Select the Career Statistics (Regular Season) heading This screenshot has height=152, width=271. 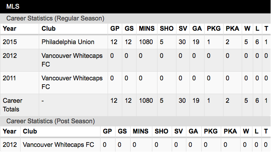click(x=55, y=19)
